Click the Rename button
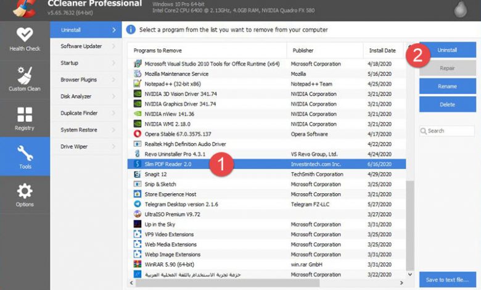The image size is (481, 290). [448, 86]
